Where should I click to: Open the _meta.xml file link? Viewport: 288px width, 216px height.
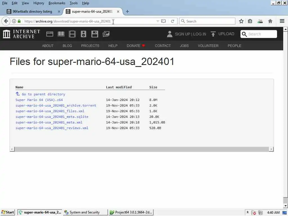point(49,122)
